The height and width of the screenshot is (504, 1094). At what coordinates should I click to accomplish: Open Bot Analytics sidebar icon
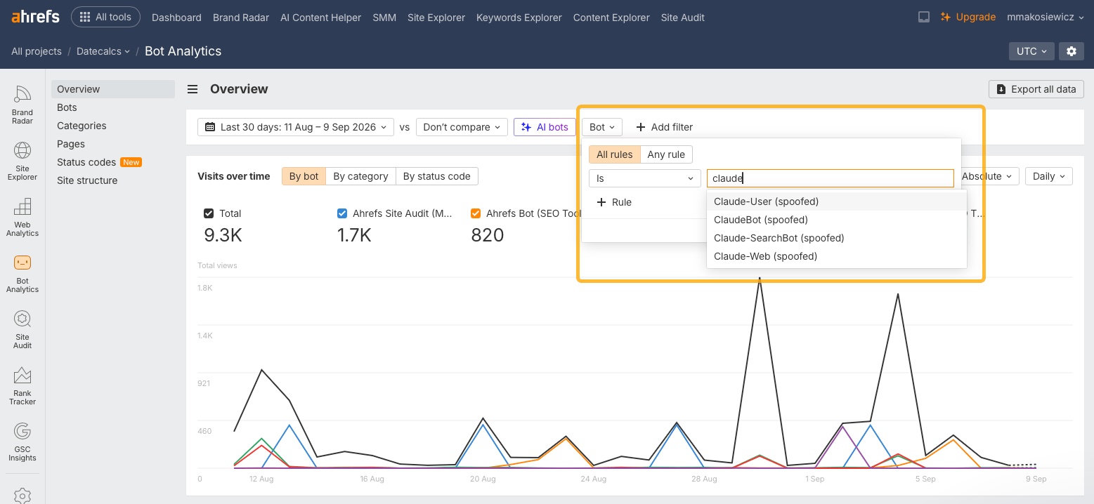(x=22, y=274)
